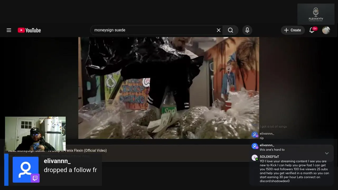Click 'I got a lot of songs' message

(x=273, y=126)
